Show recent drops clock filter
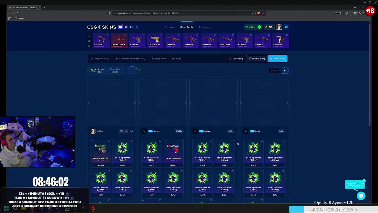This screenshot has width=378, height=213. 89,35
